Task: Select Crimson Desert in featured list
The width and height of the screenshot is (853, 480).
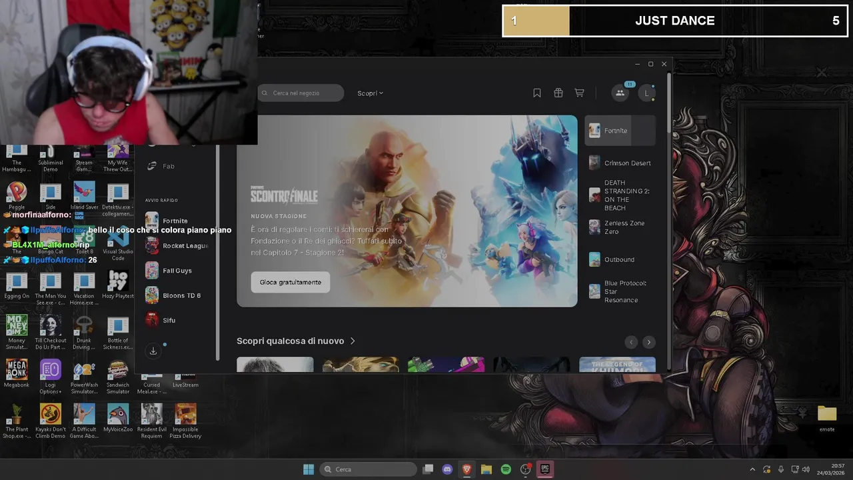Action: (620, 163)
